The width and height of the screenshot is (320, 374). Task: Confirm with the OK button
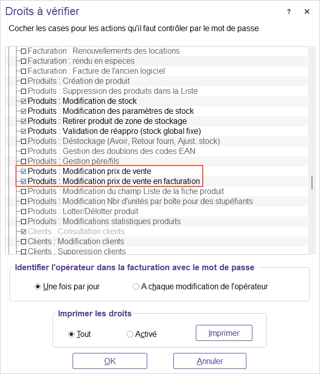pos(110,361)
